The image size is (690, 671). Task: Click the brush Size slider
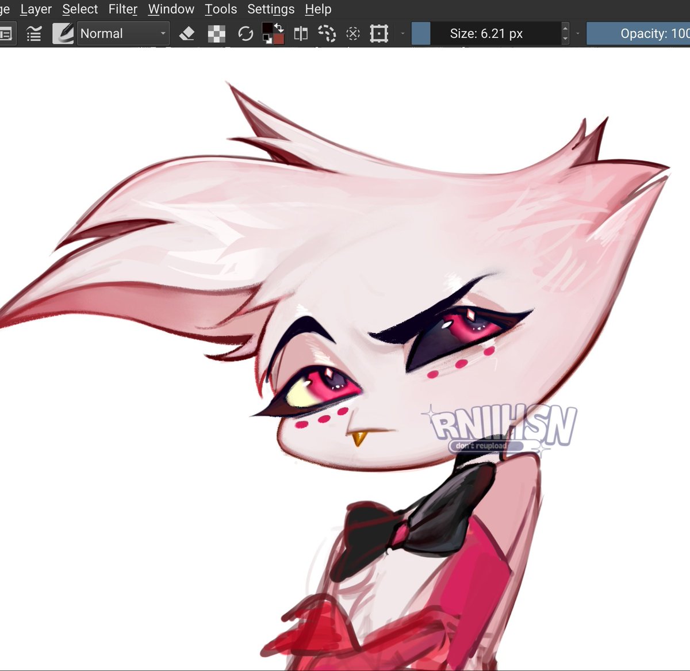tap(486, 33)
